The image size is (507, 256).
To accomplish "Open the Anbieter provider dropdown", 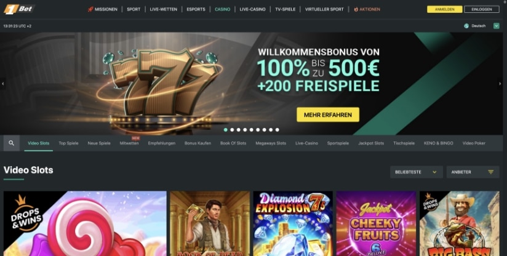I will [x=473, y=172].
